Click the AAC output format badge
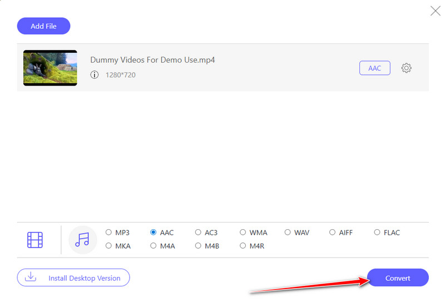 coord(374,68)
